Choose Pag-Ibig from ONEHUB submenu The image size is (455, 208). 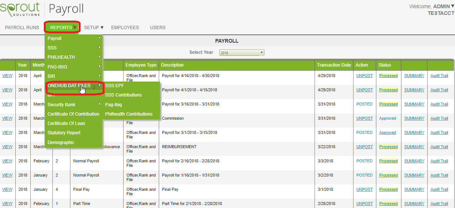(x=131, y=105)
